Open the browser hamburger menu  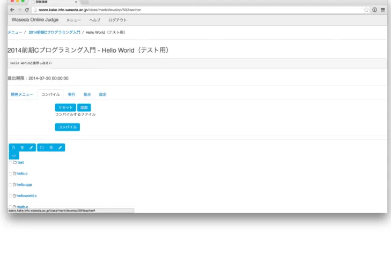(x=383, y=10)
